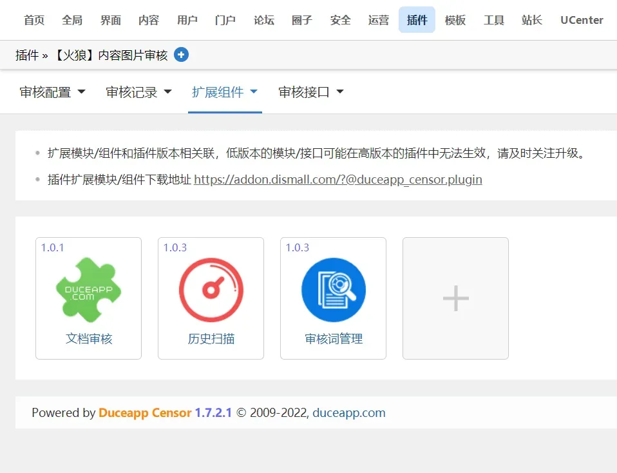Open the 安全 menu item
The width and height of the screenshot is (617, 473).
(340, 20)
